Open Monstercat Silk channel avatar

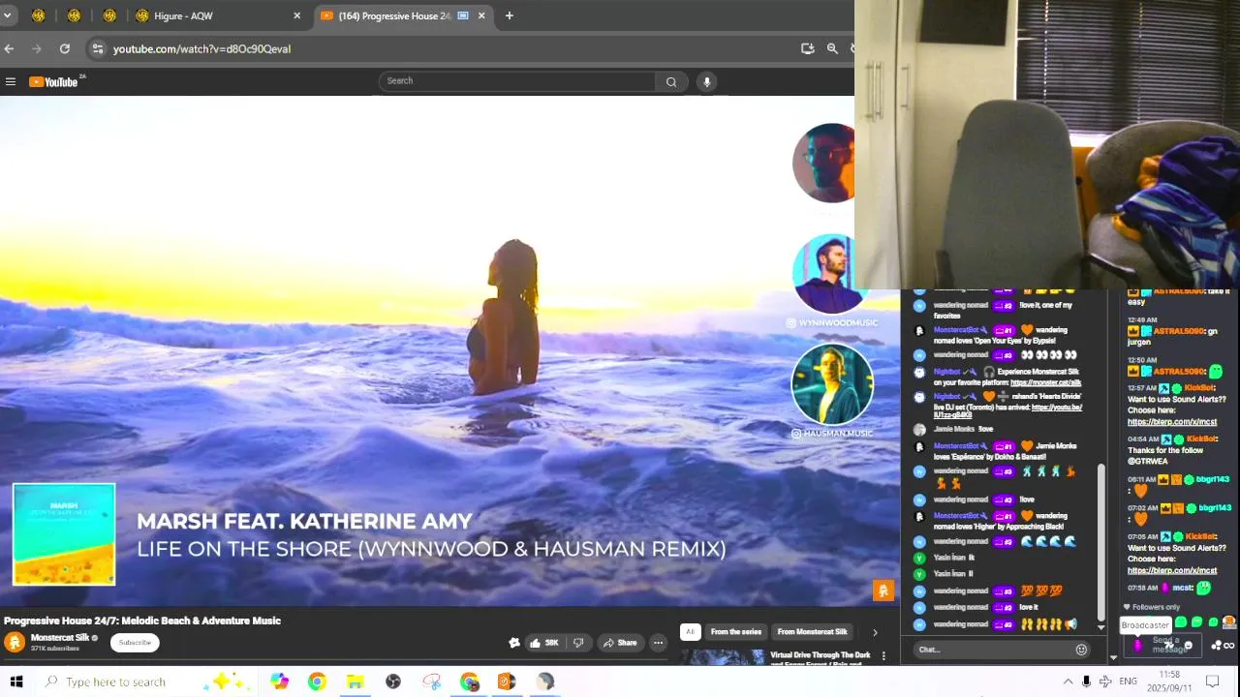pyautogui.click(x=15, y=643)
